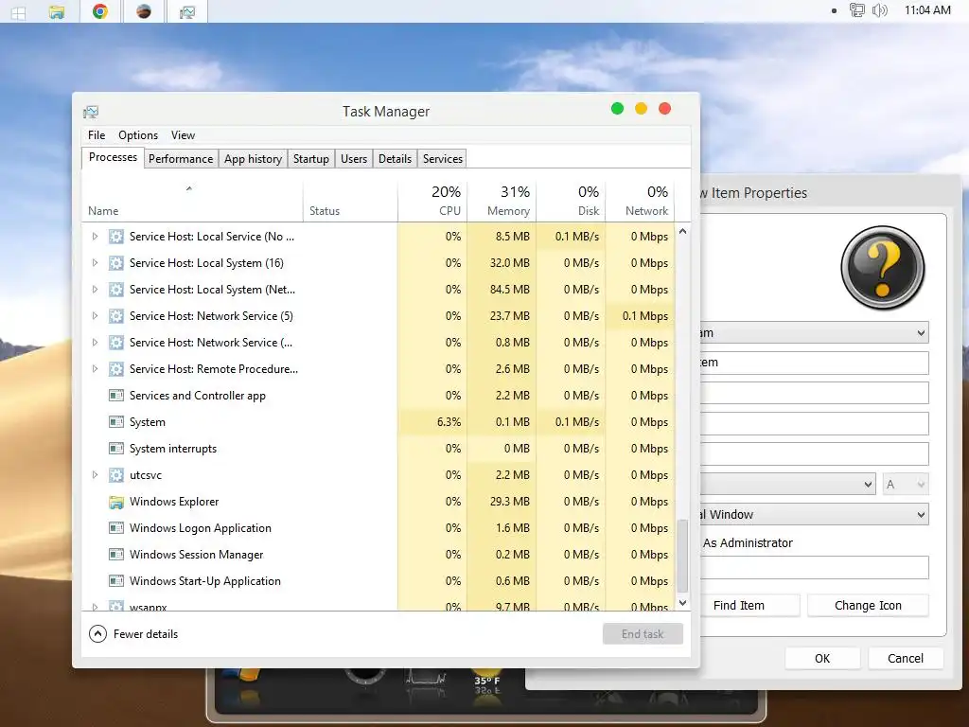Sort by the Status column header
The width and height of the screenshot is (969, 727).
pyautogui.click(x=350, y=201)
